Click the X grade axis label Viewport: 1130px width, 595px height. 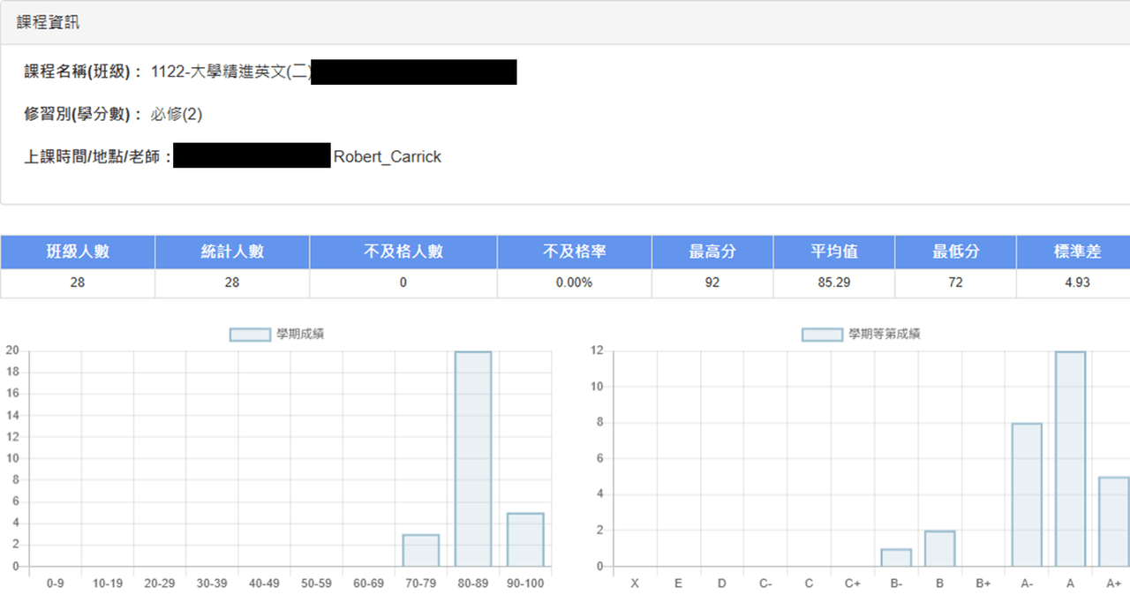pos(635,584)
